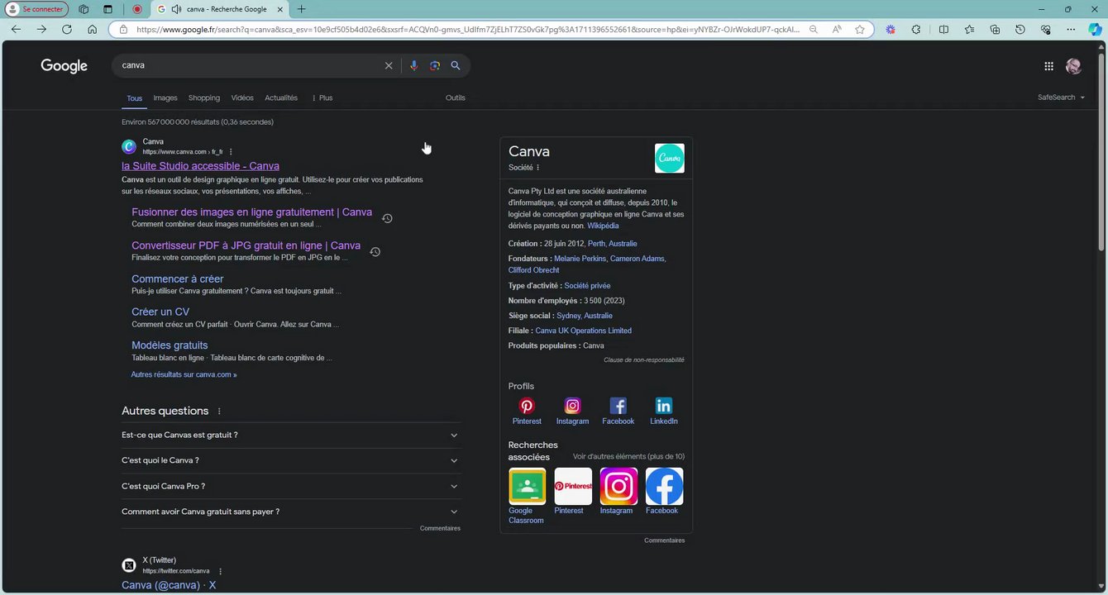Start voice search with microphone
The image size is (1108, 595).
coord(413,65)
